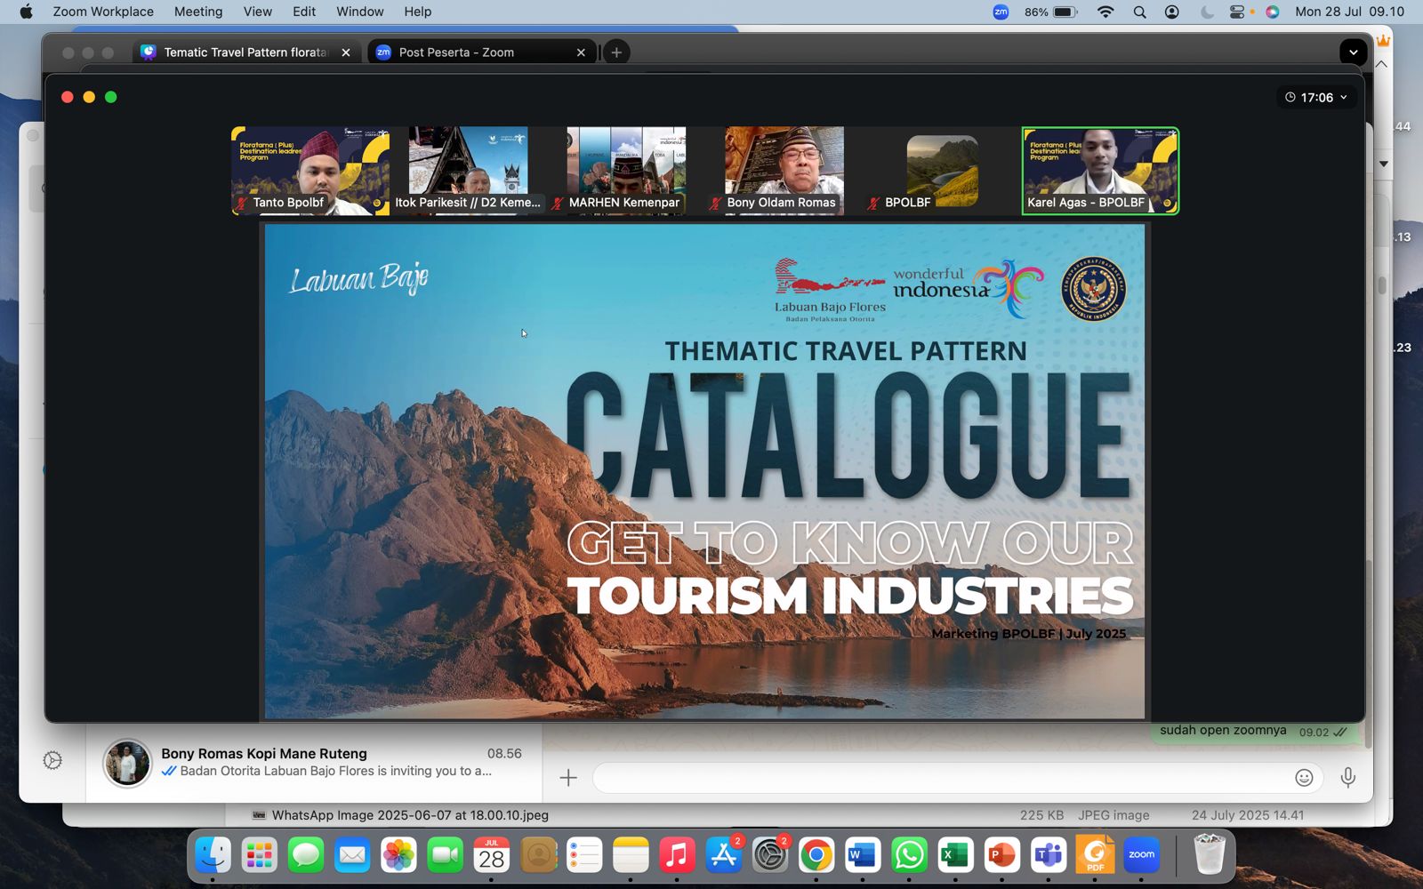Switch to Tematic Travel Pattern tab

[247, 52]
